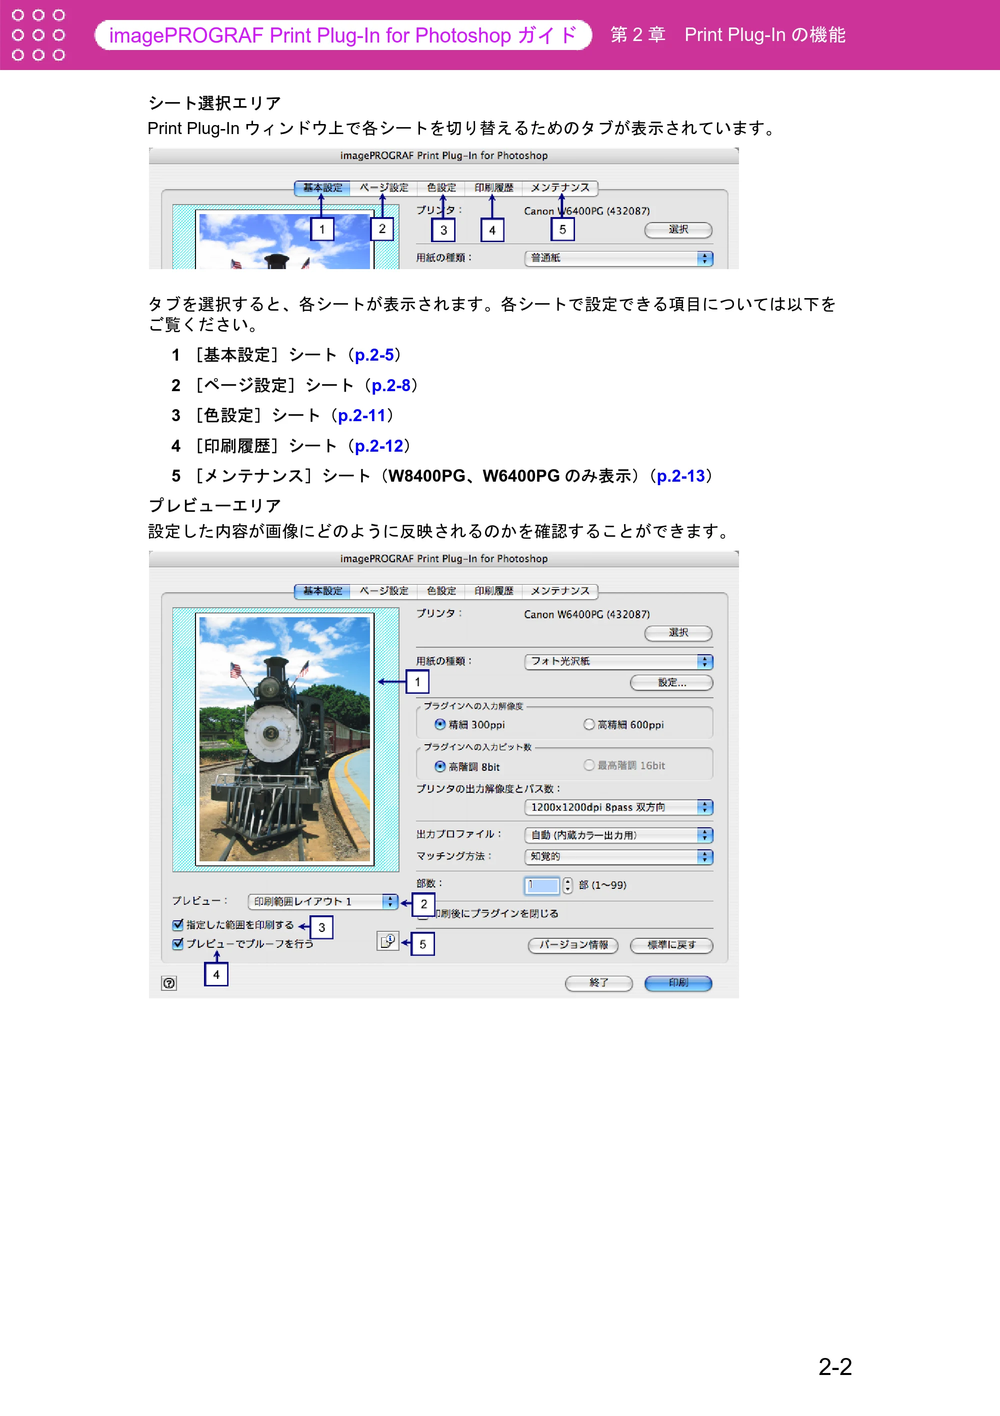Click the help question mark icon
Screen dimensions: 1000x1416
[169, 983]
